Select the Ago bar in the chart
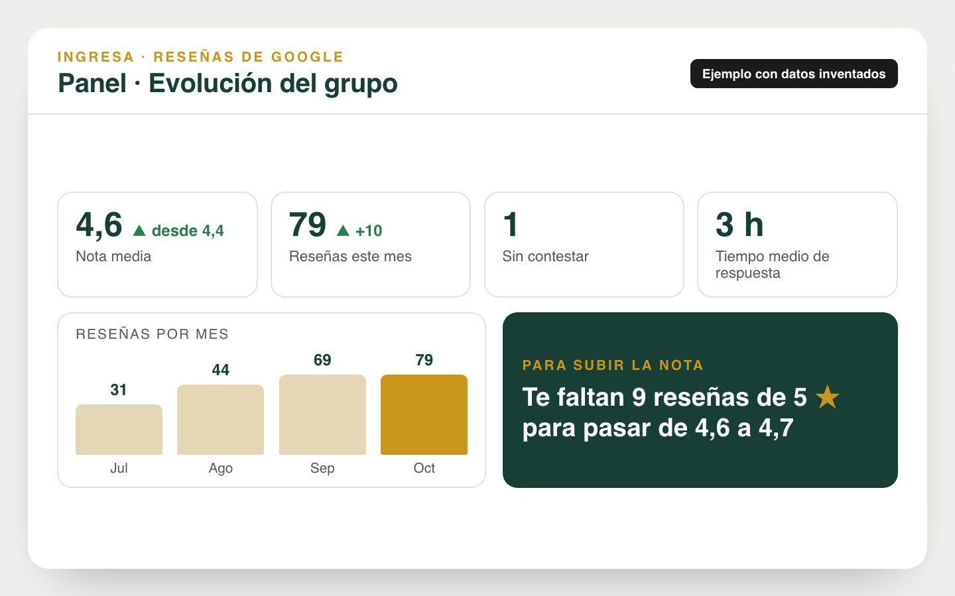The height and width of the screenshot is (596, 955). tap(220, 420)
